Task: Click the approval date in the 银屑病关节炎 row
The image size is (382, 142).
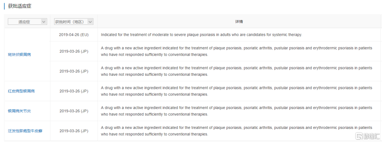Action: (74, 111)
